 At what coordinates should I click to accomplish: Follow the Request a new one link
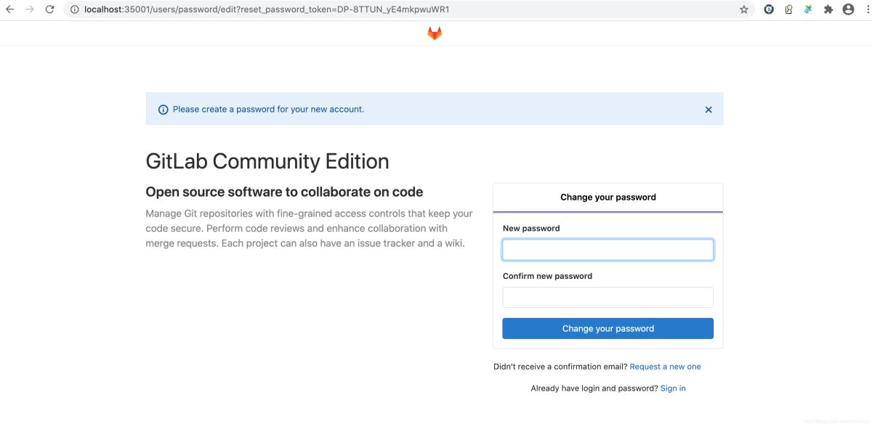click(665, 367)
